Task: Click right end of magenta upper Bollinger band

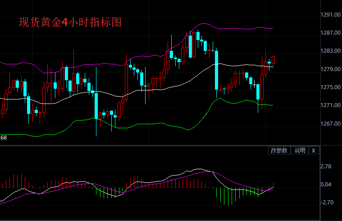Action: [272, 28]
